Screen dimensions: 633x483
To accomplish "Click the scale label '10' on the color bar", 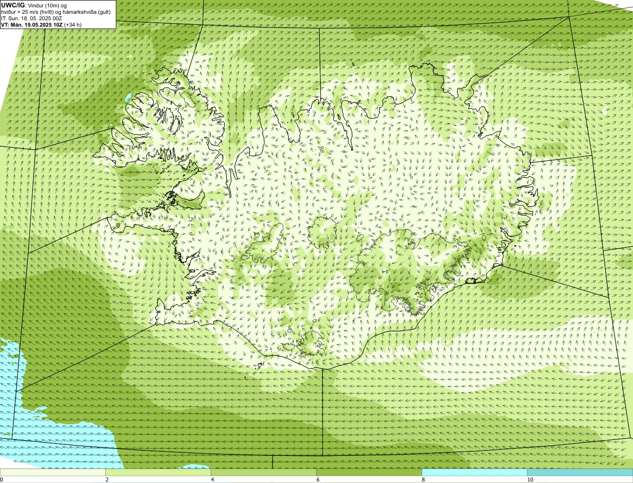I will [x=530, y=480].
